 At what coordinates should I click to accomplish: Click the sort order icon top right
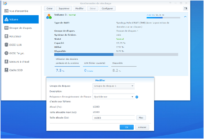point(186,8)
